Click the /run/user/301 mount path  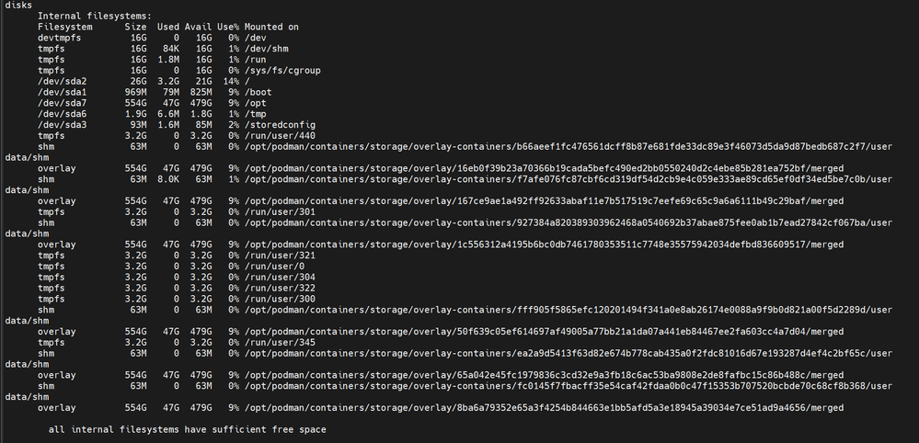[280, 211]
